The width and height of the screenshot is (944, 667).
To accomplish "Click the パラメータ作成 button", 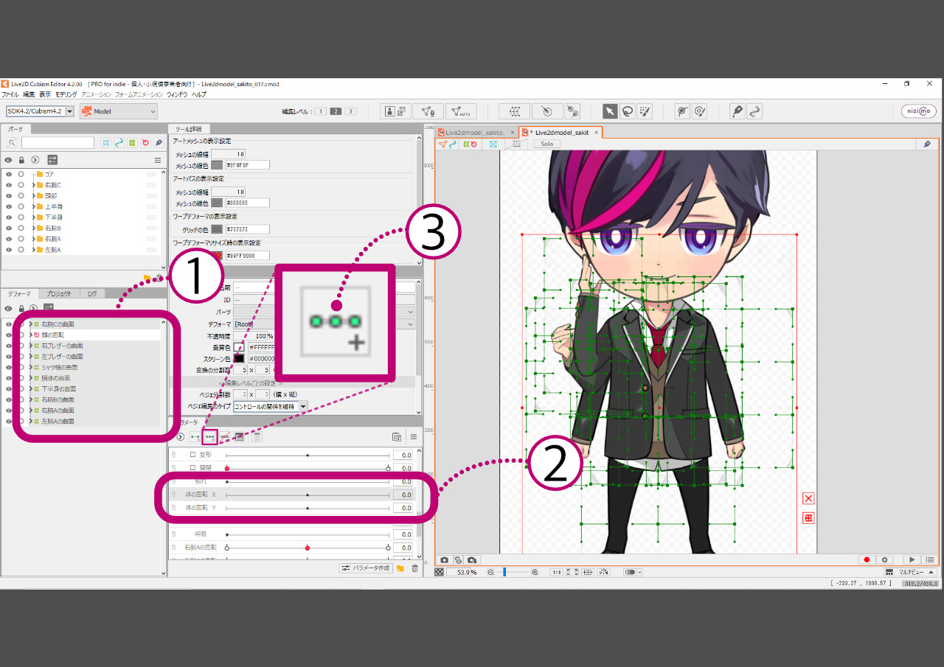I will click(366, 568).
